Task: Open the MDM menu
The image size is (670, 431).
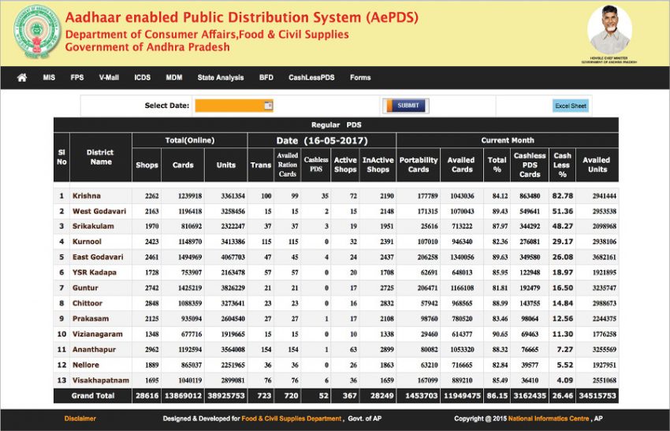Action: 174,78
